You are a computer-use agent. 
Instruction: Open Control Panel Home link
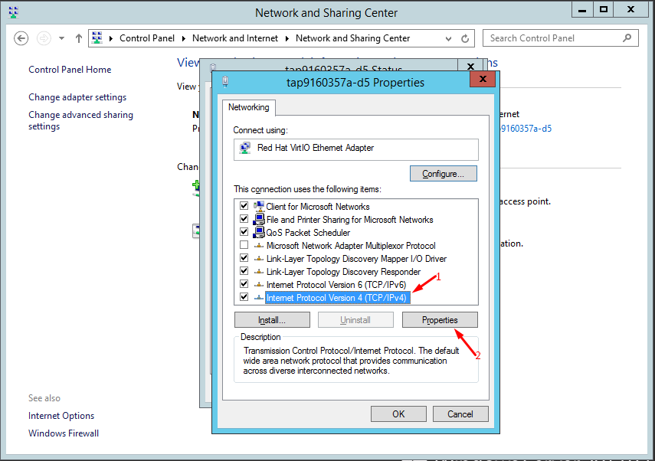[x=70, y=70]
